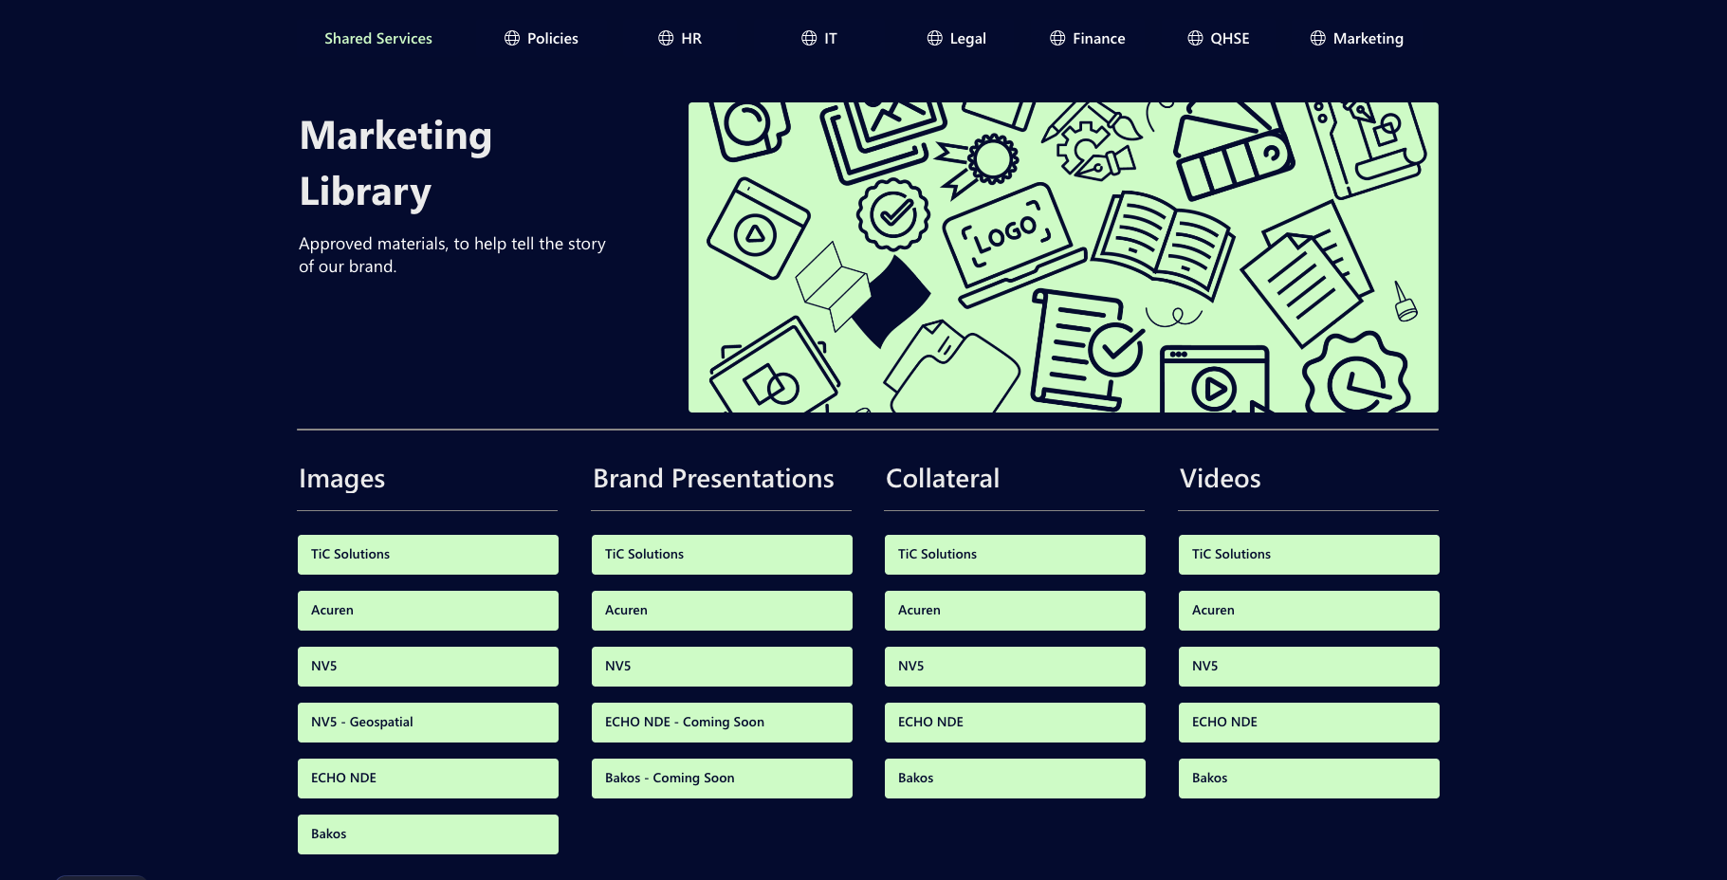Select the QHSE nav label

tap(1230, 38)
